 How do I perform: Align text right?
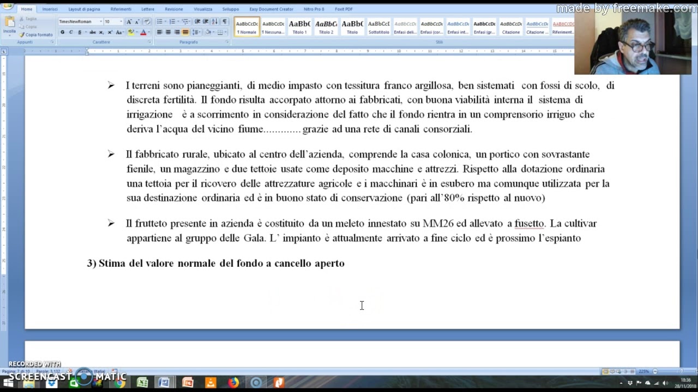(x=177, y=33)
